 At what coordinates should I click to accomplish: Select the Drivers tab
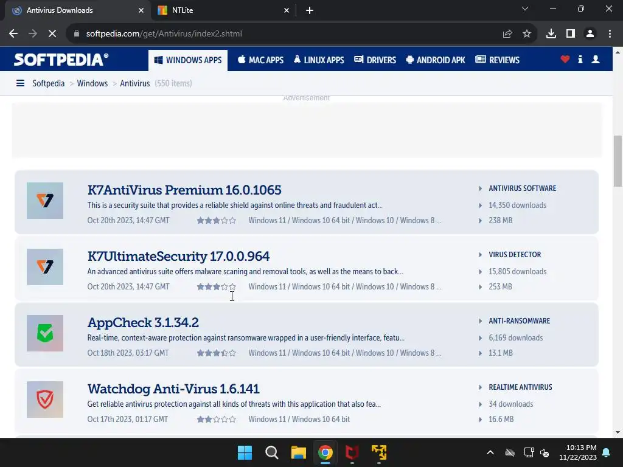click(375, 60)
